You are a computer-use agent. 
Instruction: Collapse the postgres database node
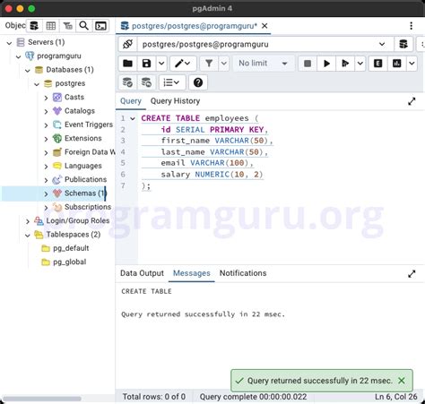tap(37, 84)
